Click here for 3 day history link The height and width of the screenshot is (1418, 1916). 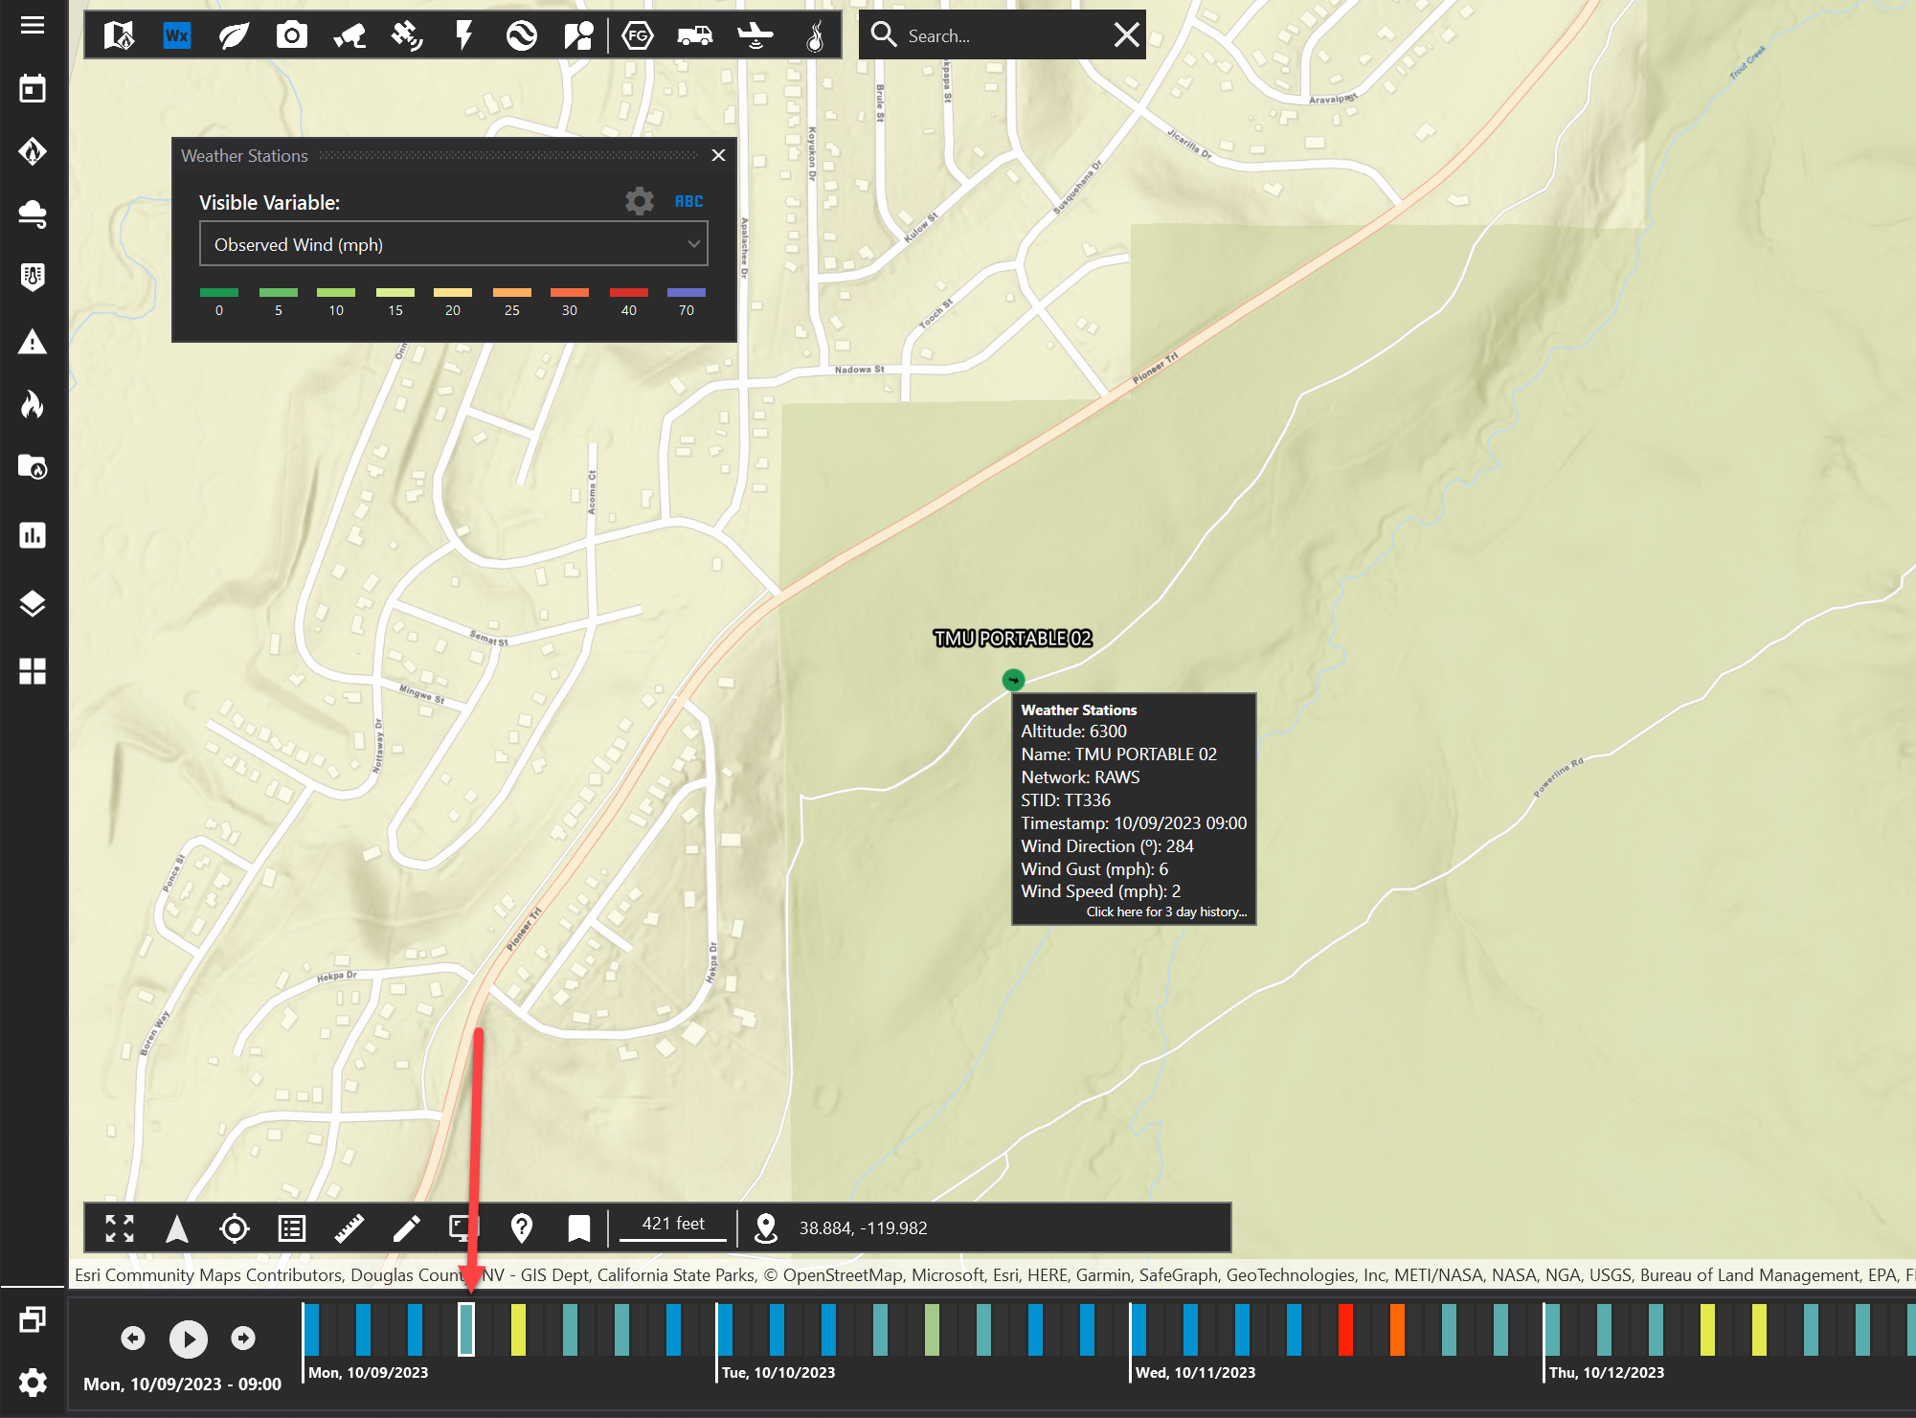pyautogui.click(x=1166, y=912)
